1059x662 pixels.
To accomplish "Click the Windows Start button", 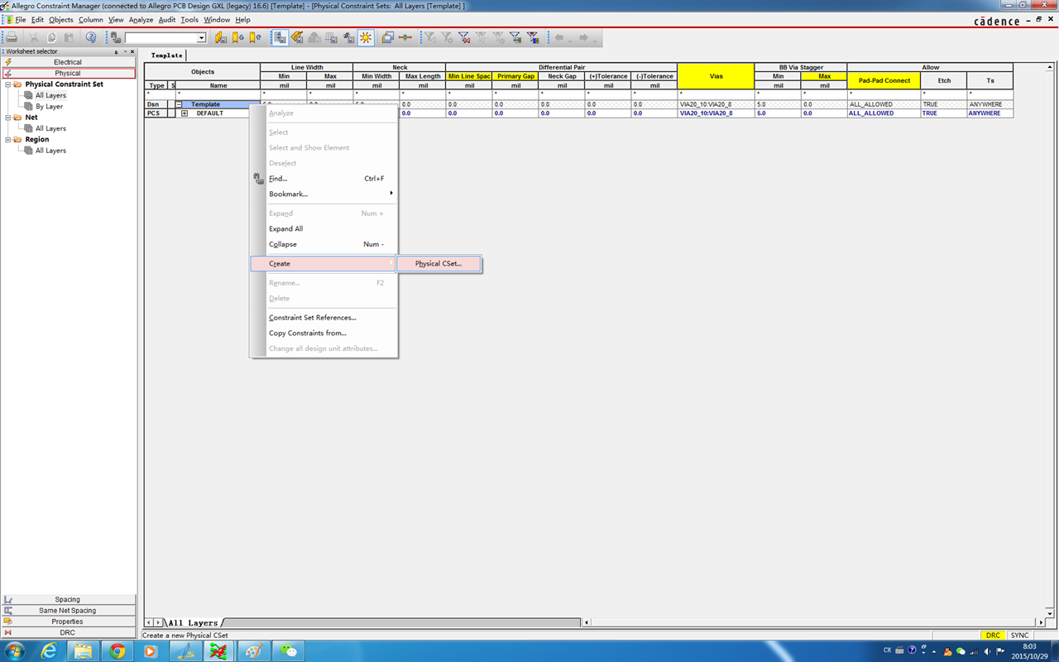I will tap(14, 651).
